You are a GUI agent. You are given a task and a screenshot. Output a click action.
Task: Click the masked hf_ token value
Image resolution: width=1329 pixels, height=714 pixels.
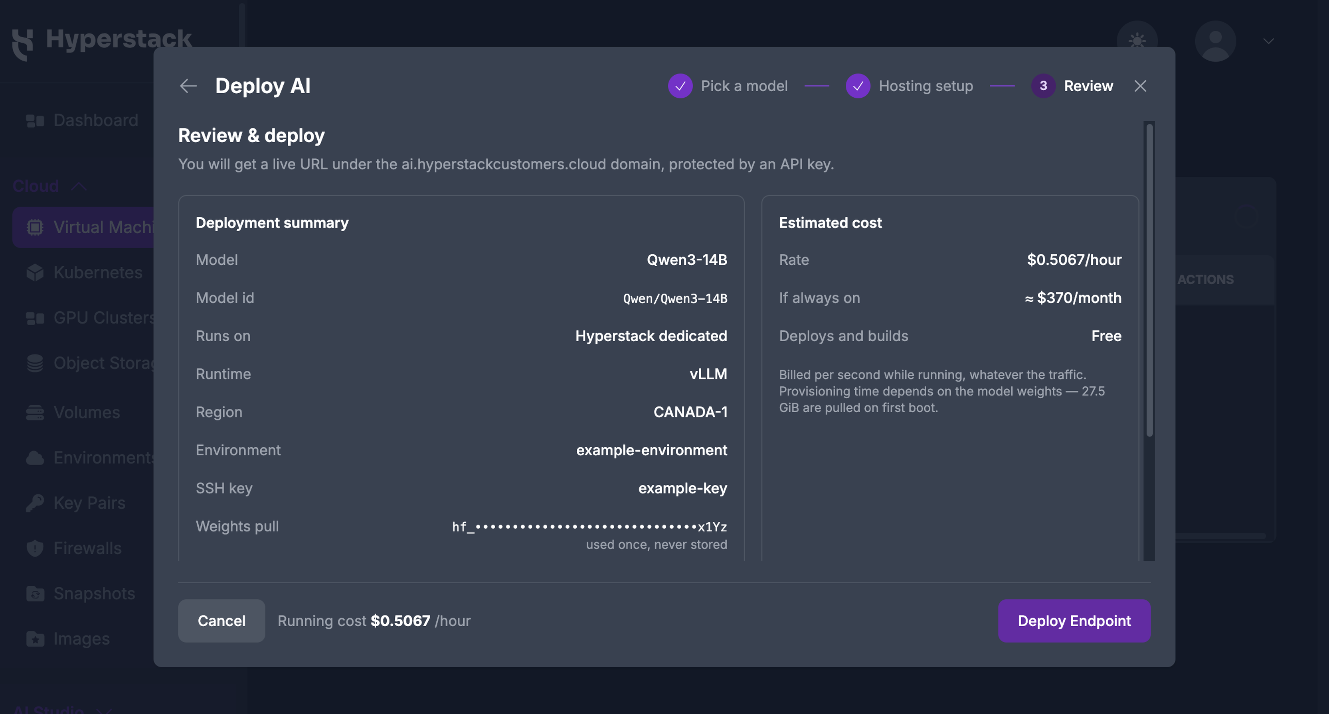point(590,526)
